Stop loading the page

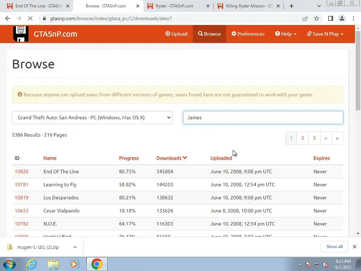click(30, 18)
